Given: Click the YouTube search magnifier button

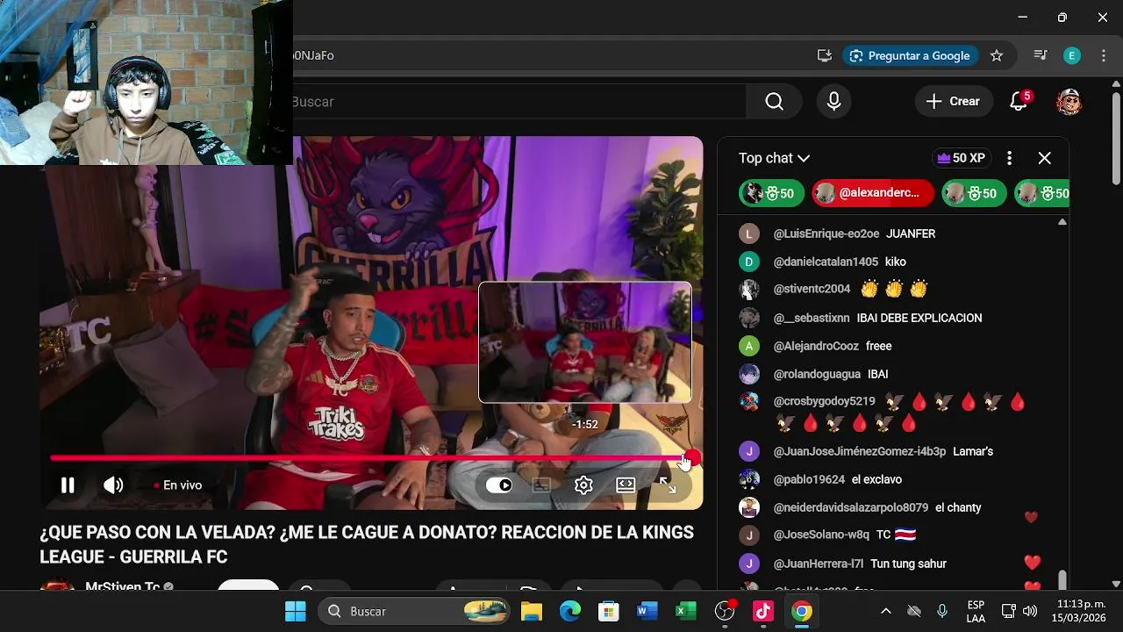Looking at the screenshot, I should (x=774, y=102).
